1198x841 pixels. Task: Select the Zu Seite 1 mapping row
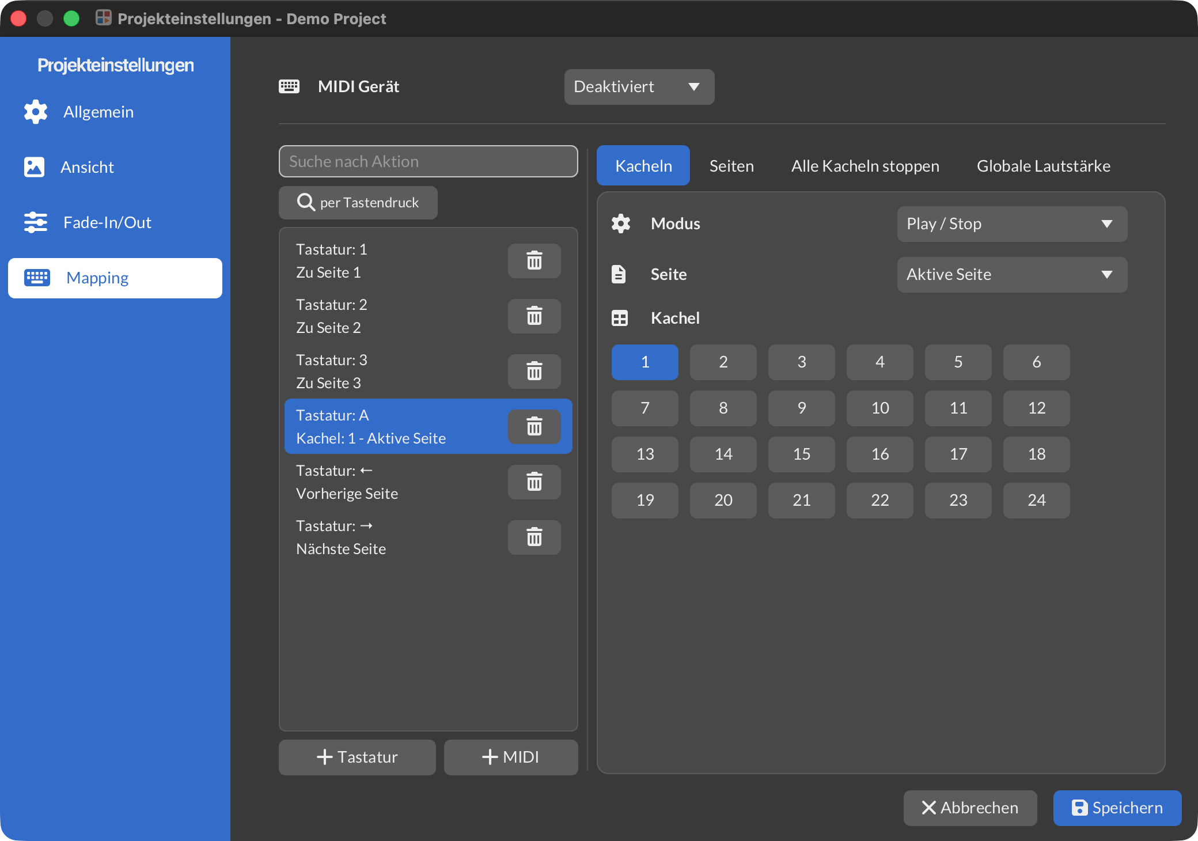click(x=428, y=261)
